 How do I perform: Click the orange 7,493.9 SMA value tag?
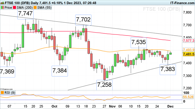click(188, 50)
